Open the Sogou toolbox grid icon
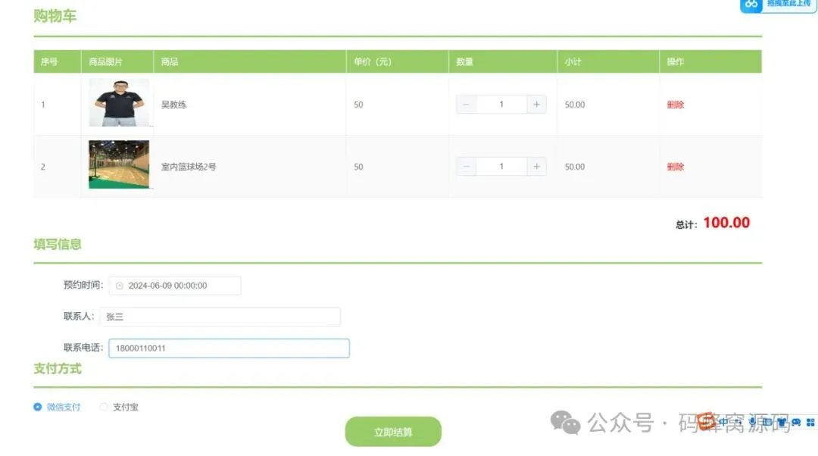The image size is (818, 456). [x=810, y=422]
